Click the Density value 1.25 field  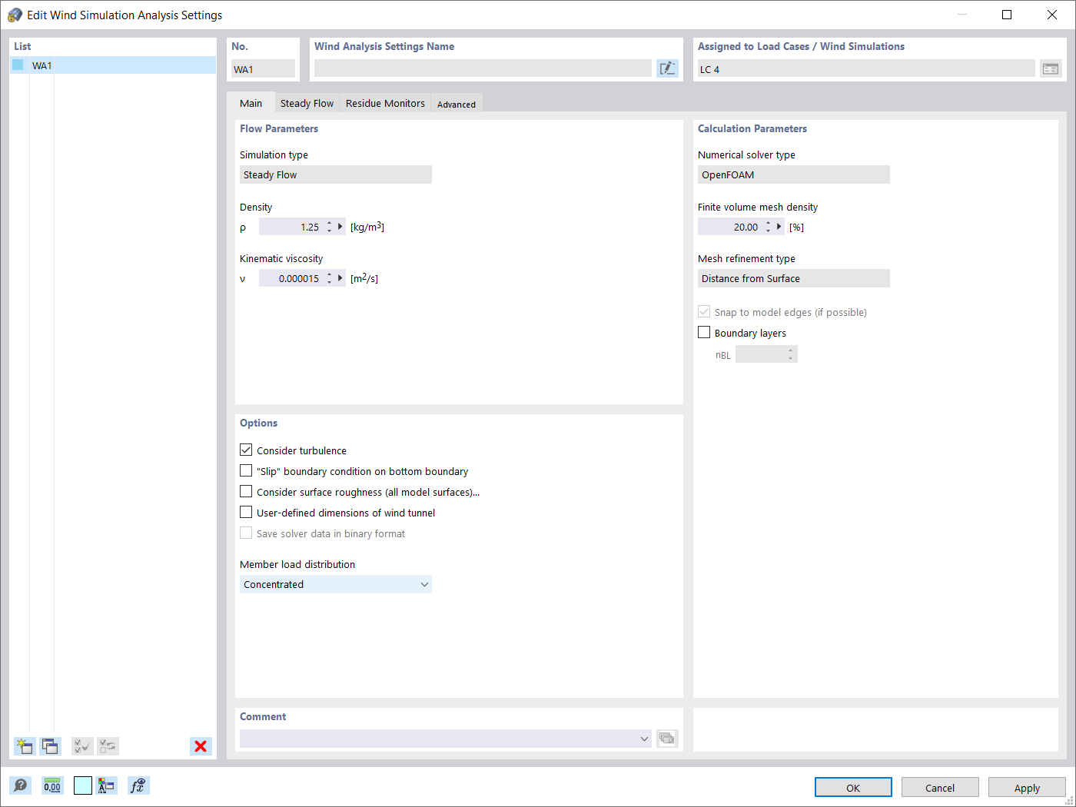[x=291, y=227]
